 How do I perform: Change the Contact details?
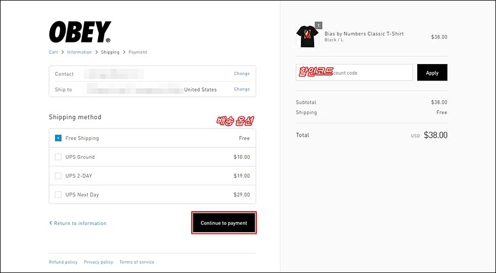coord(242,73)
